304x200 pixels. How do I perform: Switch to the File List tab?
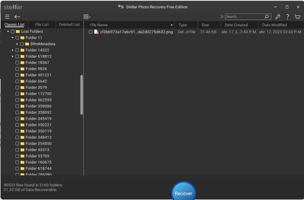click(x=42, y=25)
